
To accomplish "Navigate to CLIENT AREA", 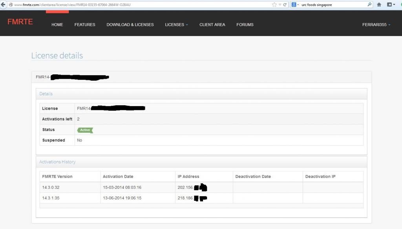I will (x=212, y=25).
